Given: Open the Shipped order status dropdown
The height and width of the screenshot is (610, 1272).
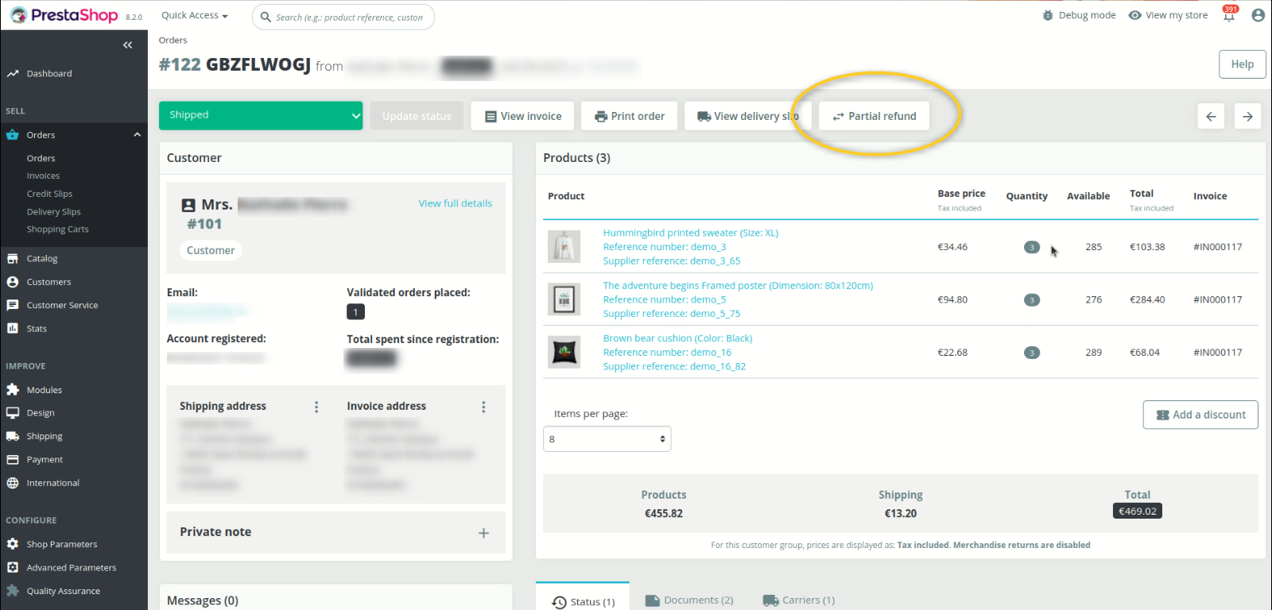Looking at the screenshot, I should [x=260, y=116].
